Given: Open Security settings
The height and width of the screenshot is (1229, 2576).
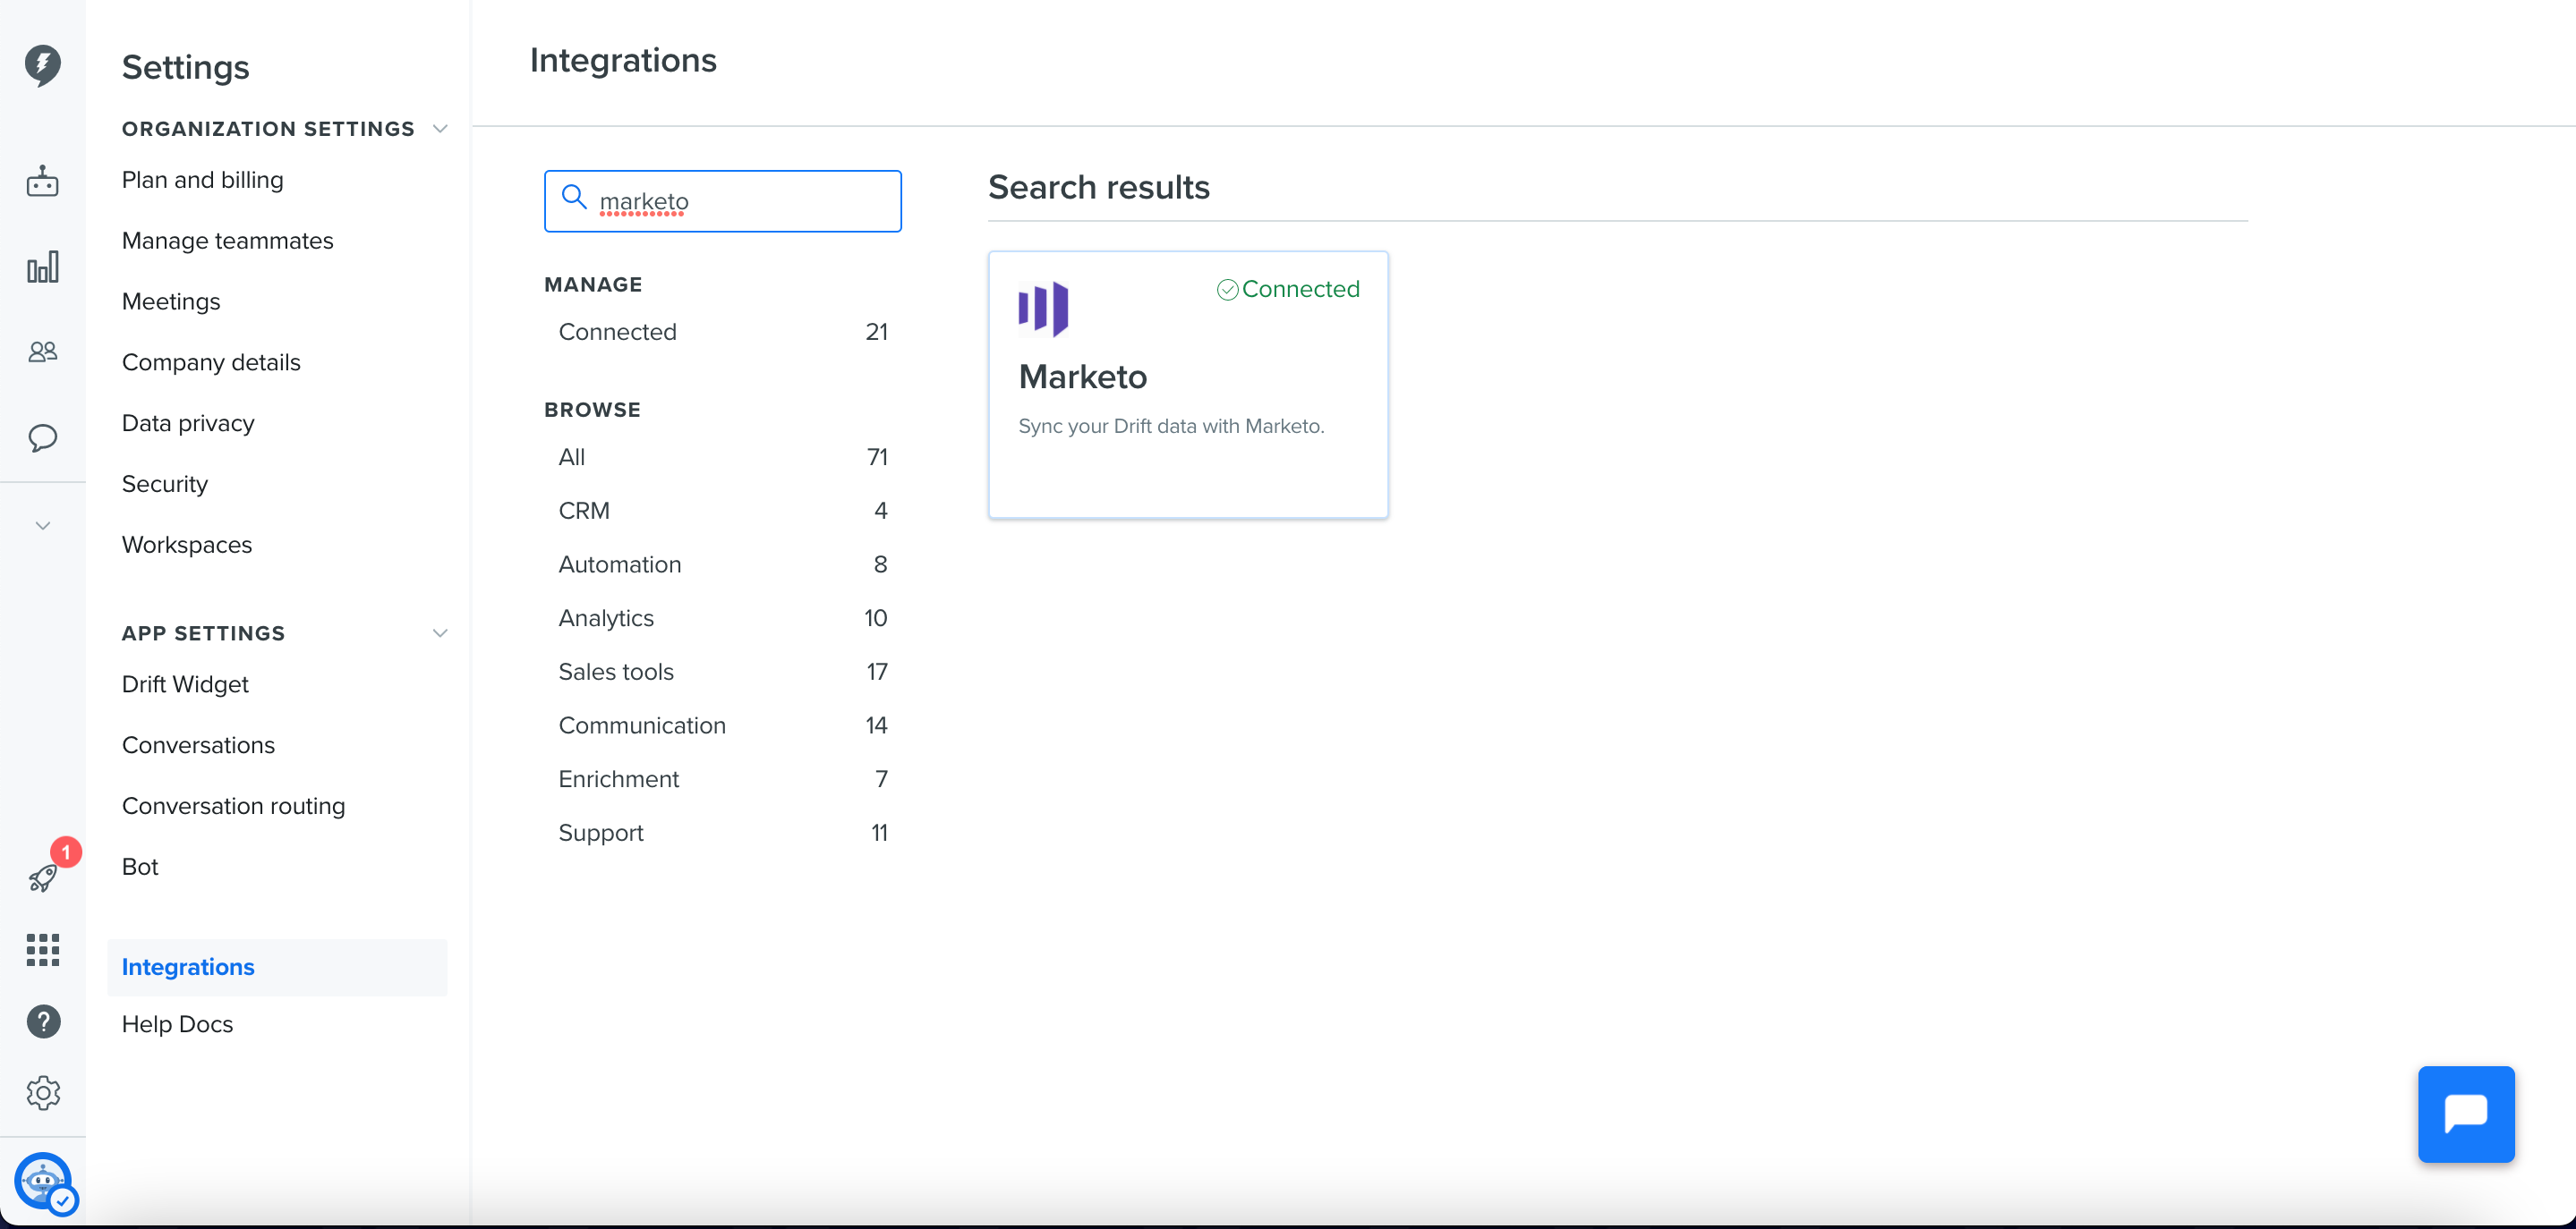Looking at the screenshot, I should coord(165,484).
